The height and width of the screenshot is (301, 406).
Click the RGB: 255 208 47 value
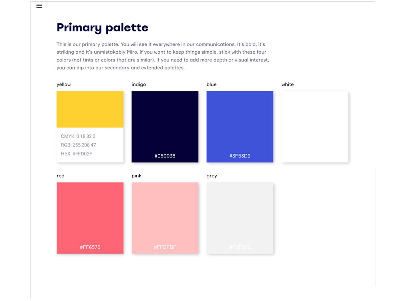tap(78, 145)
